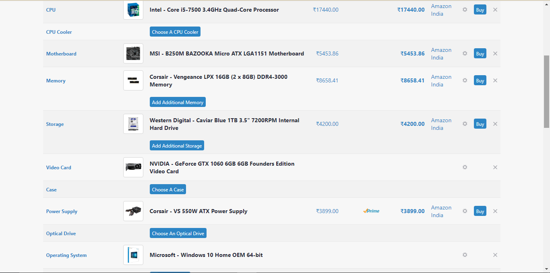Remove the Western Digital storage drive
Screen dimensions: 550x273
tap(495, 124)
